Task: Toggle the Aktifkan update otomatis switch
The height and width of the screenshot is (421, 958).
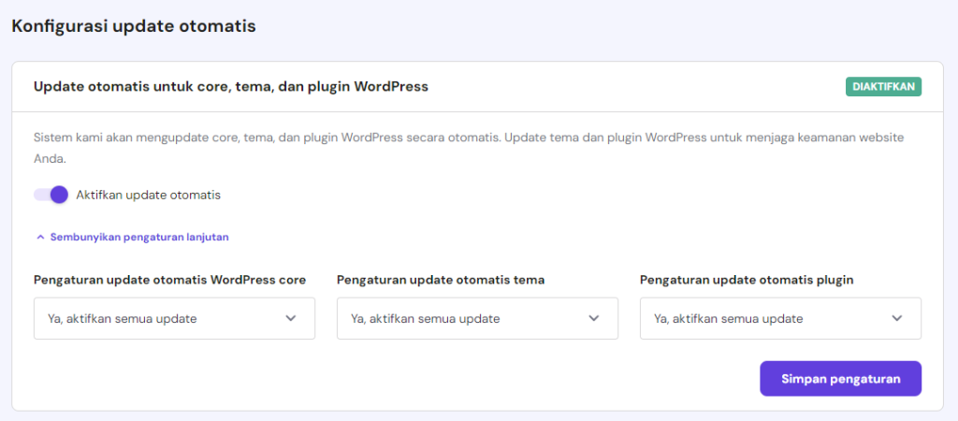Action: (x=51, y=195)
